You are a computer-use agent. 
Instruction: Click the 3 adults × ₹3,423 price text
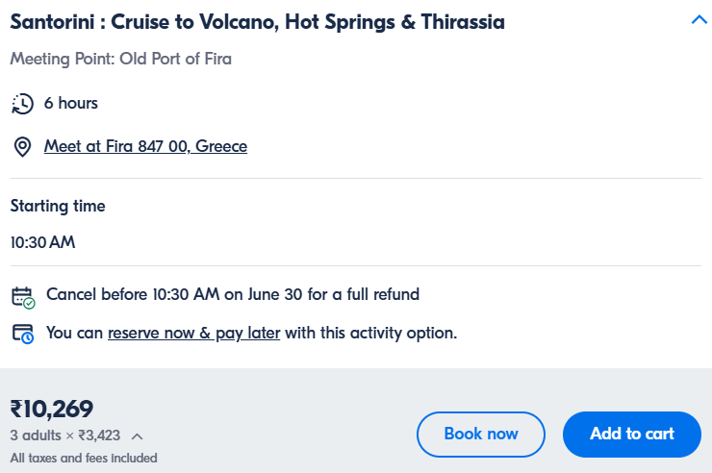pyautogui.click(x=65, y=436)
